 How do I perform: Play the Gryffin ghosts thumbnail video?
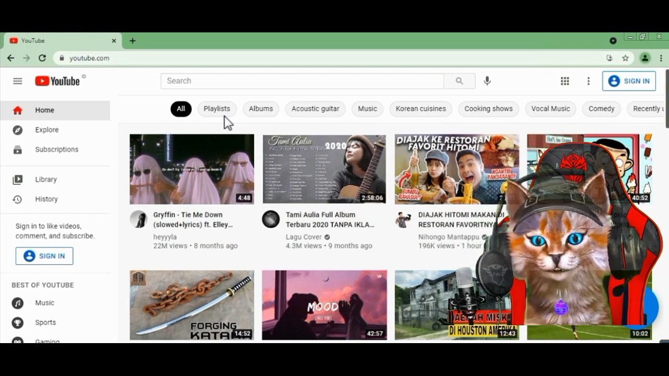pos(192,169)
